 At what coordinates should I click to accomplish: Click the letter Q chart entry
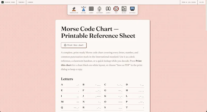tap(70, 108)
